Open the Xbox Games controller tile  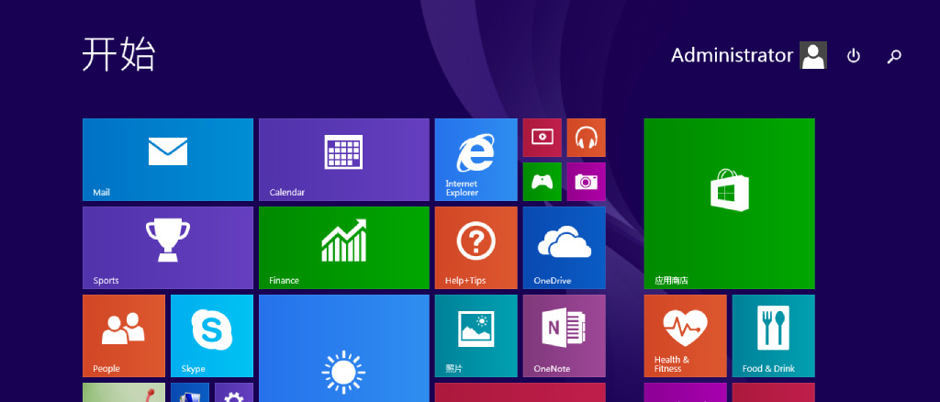click(x=542, y=182)
